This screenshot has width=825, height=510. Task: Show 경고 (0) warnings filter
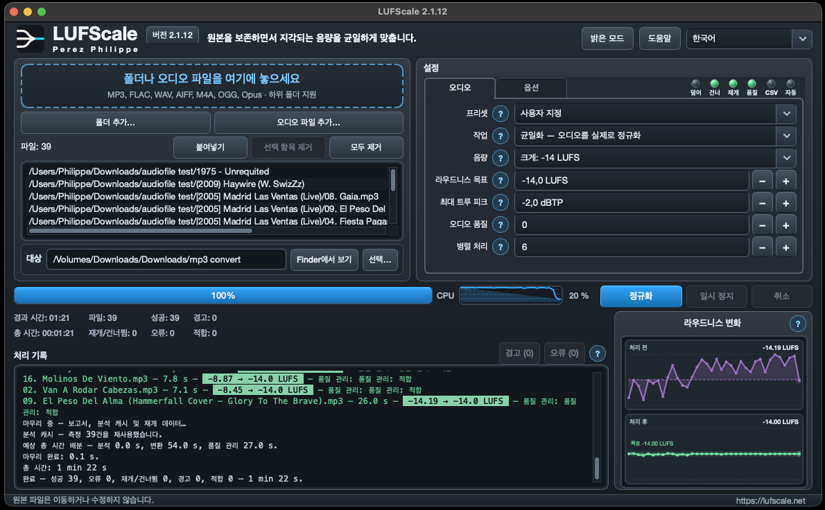(519, 353)
